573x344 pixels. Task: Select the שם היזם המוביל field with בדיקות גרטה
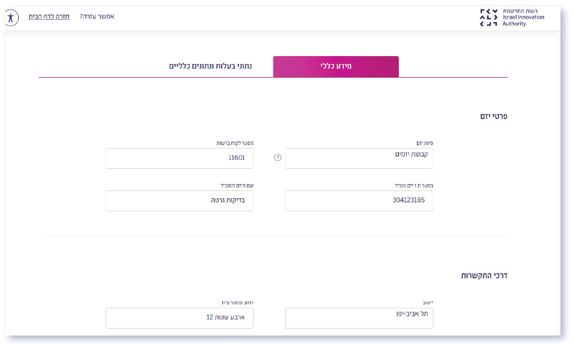(179, 201)
